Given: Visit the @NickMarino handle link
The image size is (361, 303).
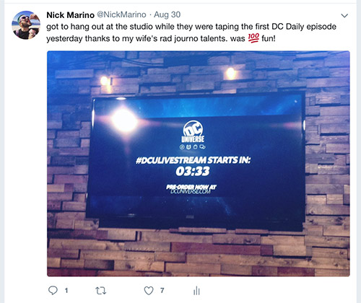Looking at the screenshot, I should [121, 14].
